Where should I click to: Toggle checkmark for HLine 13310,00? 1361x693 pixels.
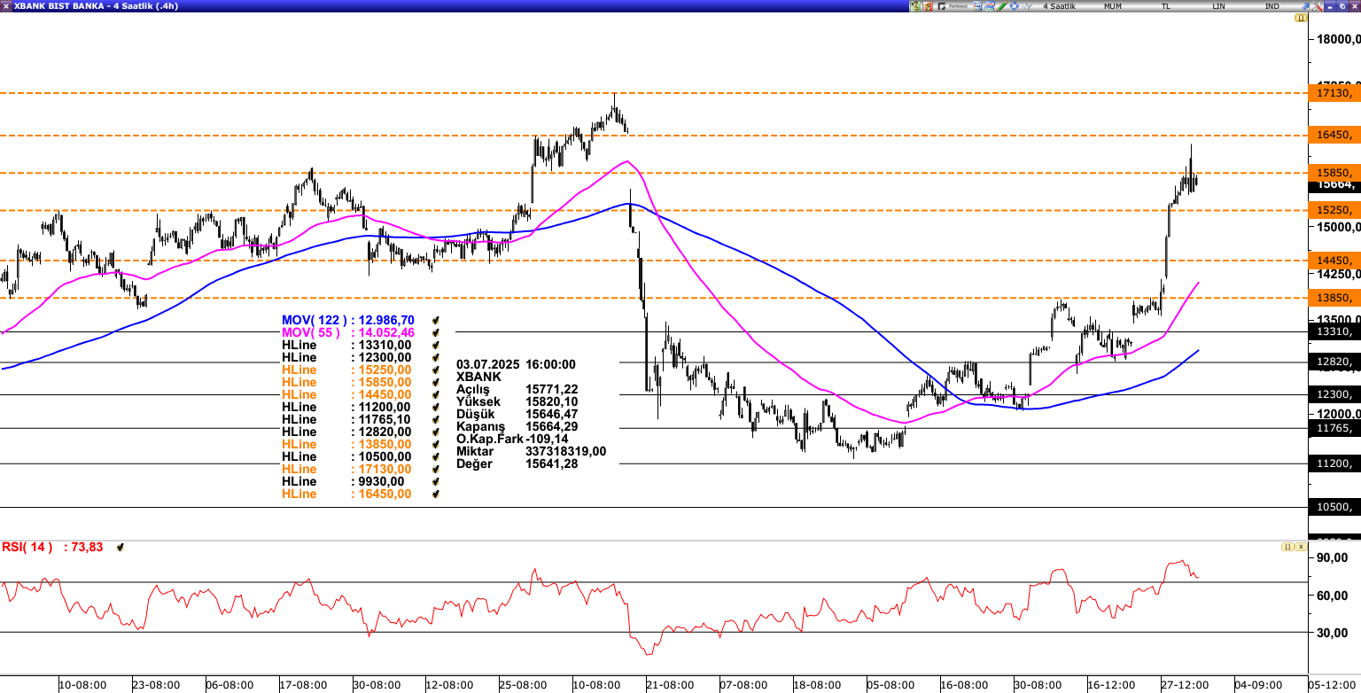435,345
